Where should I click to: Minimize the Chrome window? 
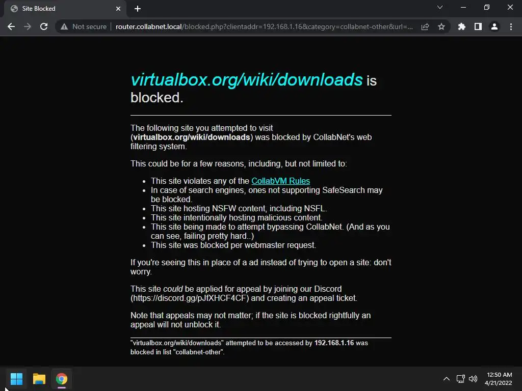[463, 7]
